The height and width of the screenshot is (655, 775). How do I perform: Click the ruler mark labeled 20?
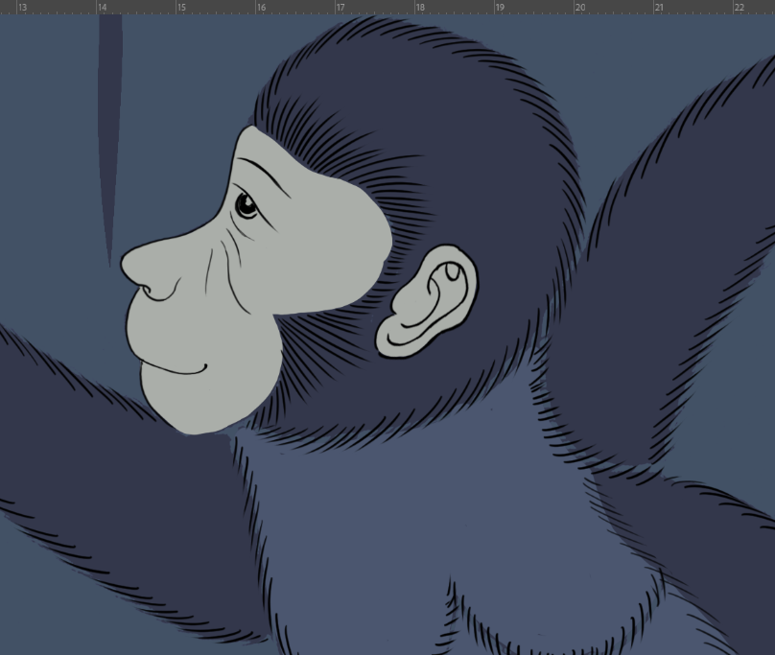click(579, 7)
